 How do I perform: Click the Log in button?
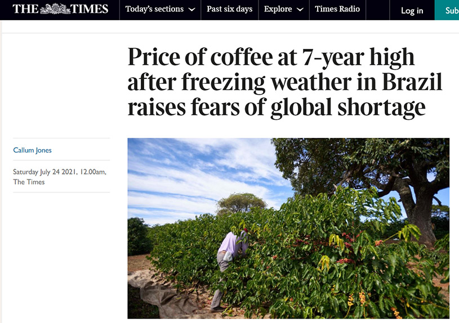pos(412,11)
